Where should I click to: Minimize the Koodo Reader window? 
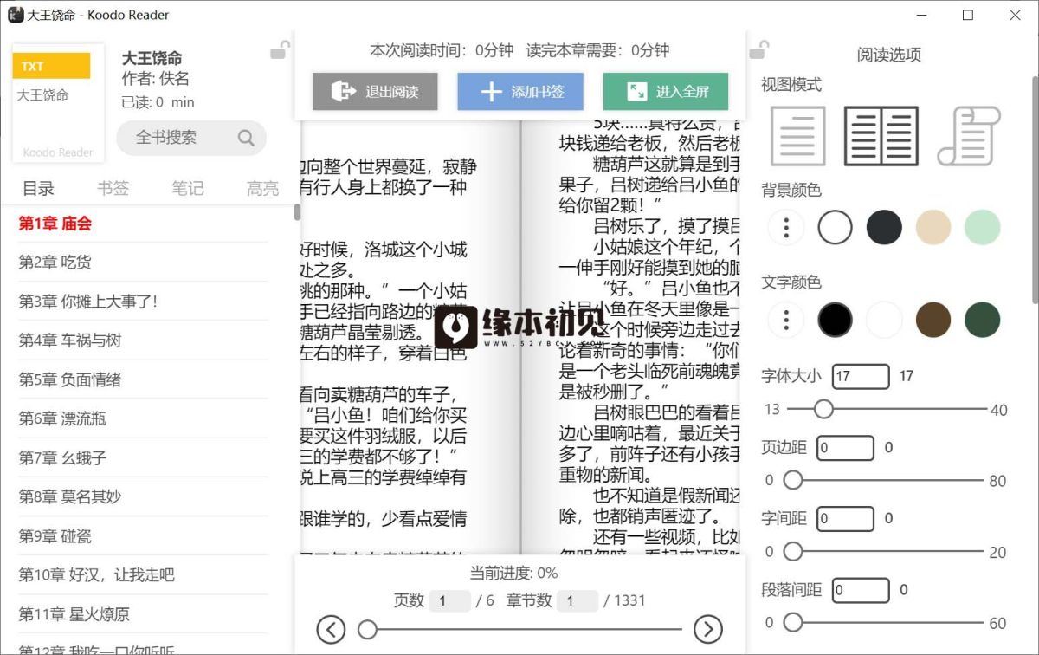(x=920, y=15)
